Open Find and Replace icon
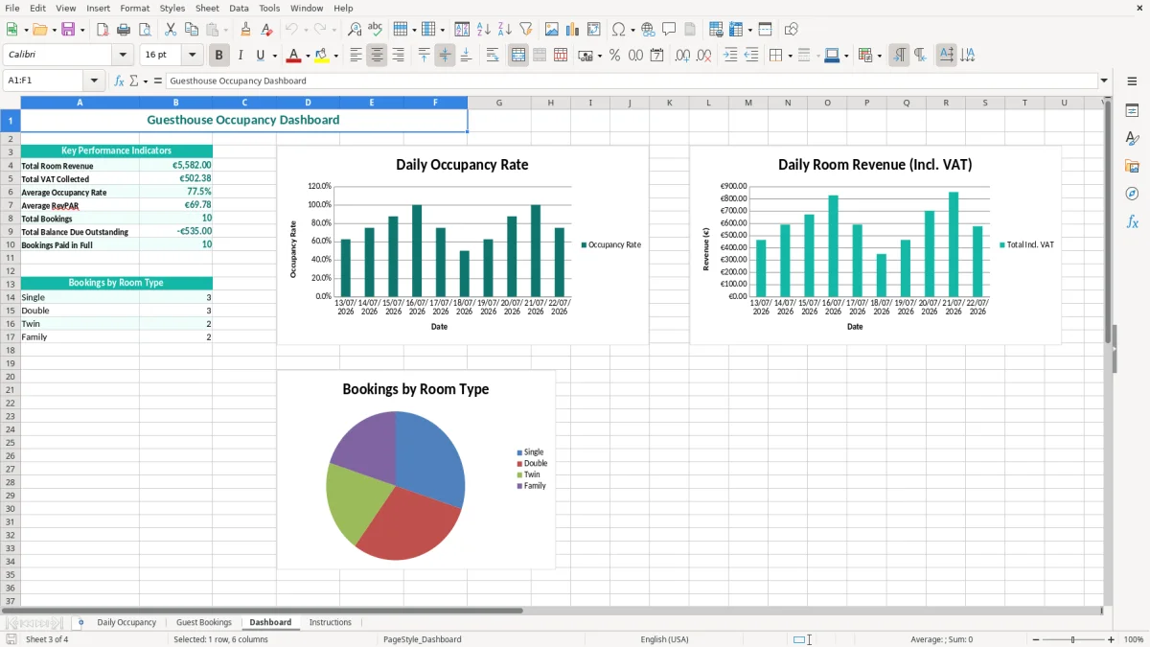The image size is (1150, 647). coord(355,30)
